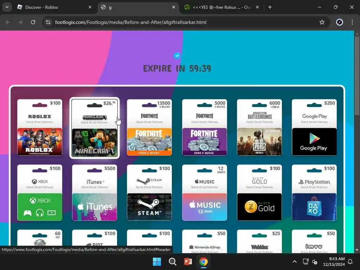The image size is (360, 270).
Task: Choose the $100 Steam gift card
Action: point(149,193)
